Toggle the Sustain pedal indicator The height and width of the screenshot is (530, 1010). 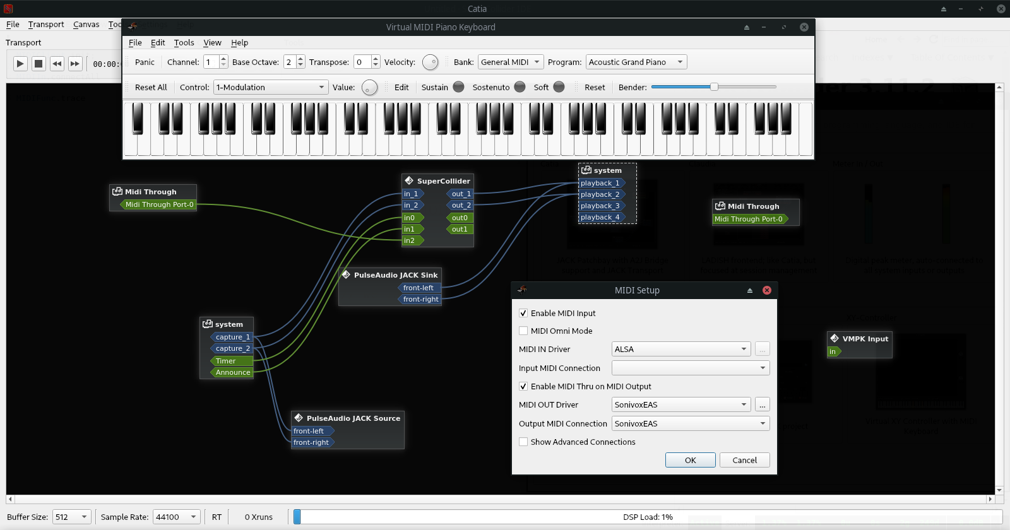[x=459, y=87]
